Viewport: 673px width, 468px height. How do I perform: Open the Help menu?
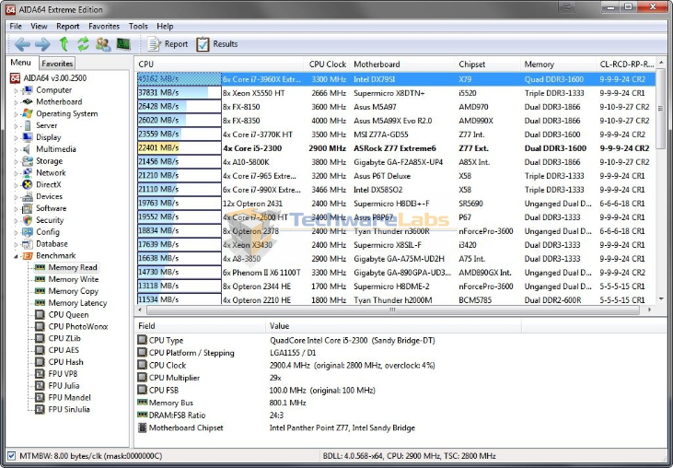tap(165, 26)
